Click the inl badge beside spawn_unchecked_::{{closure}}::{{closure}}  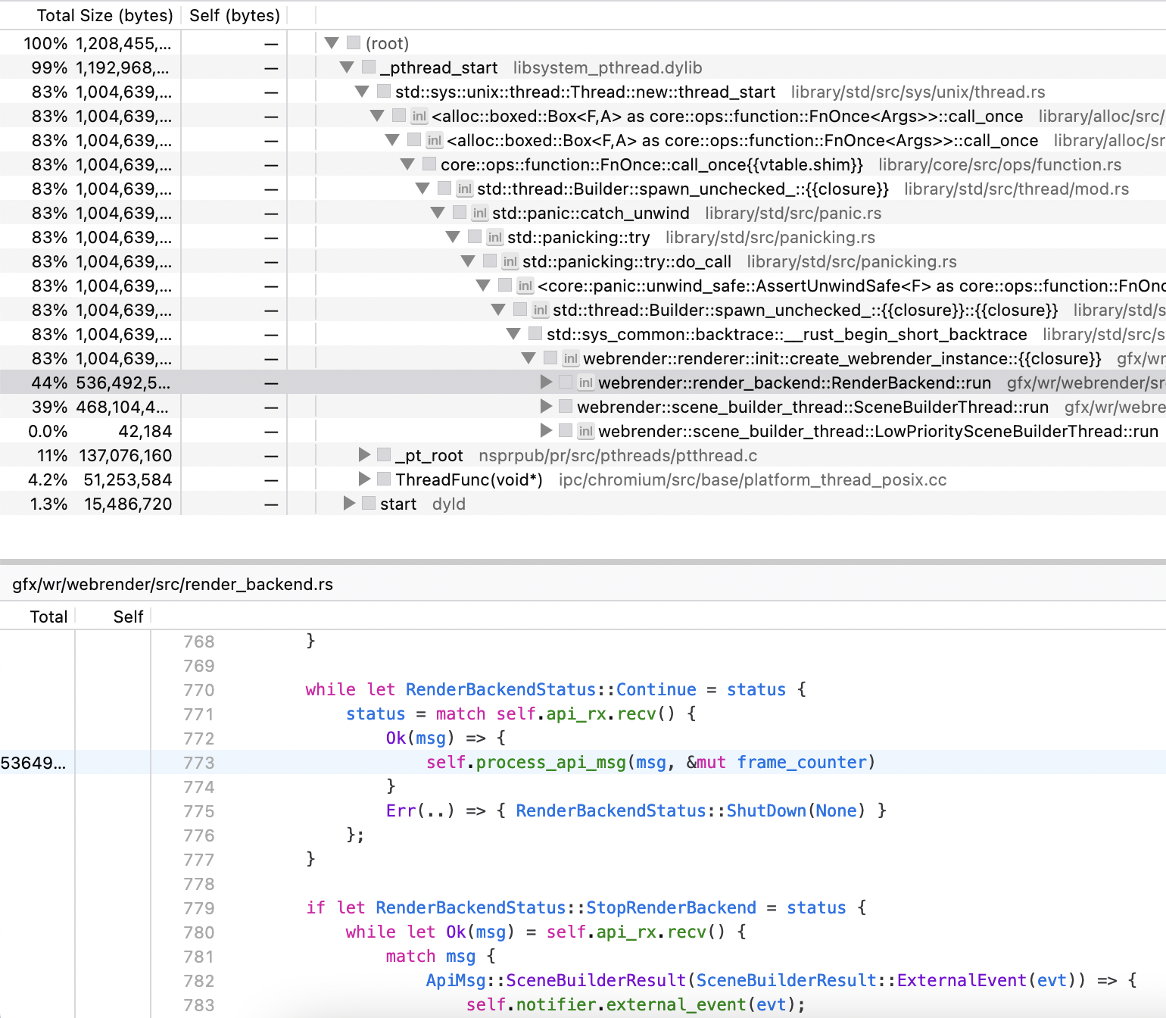540,311
